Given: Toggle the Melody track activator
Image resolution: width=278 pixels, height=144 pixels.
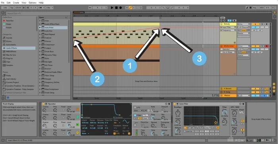Looking at the screenshot, I should [255, 24].
